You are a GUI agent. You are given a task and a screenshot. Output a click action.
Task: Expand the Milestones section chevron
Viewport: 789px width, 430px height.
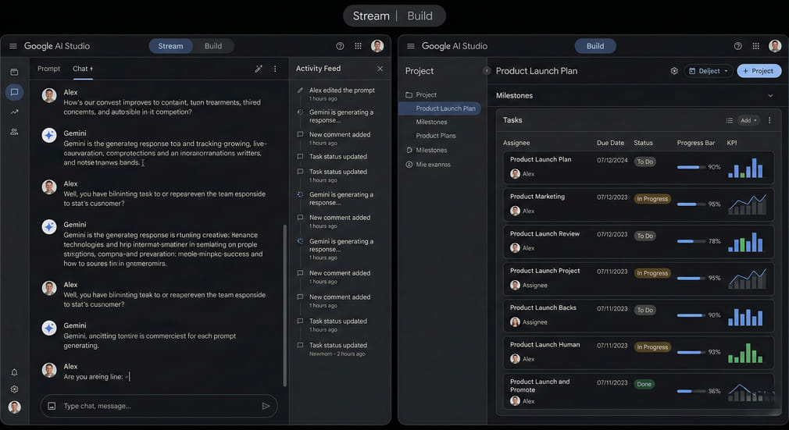coord(770,96)
